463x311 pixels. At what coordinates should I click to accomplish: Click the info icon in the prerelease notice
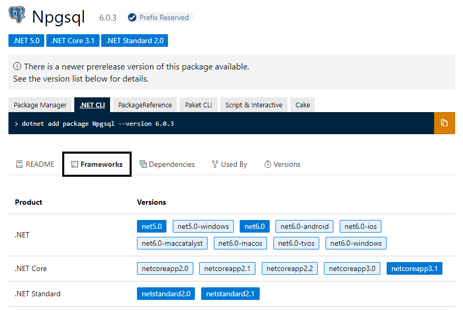[17, 66]
